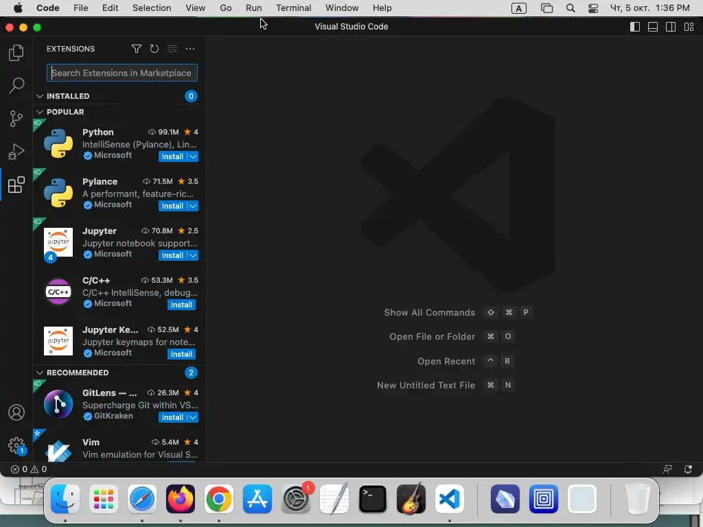Install the Jupyter extension
Screen dimensions: 703x527
(x=172, y=255)
